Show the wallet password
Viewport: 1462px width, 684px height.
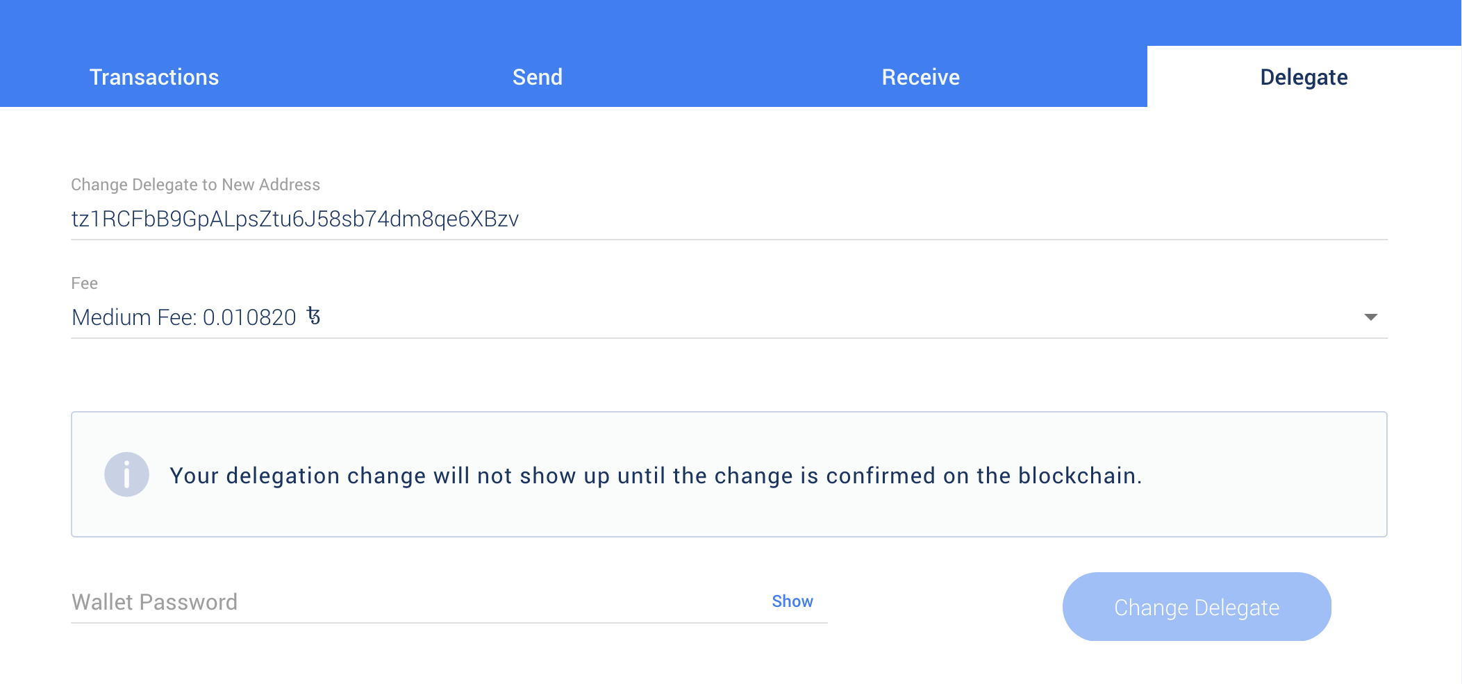coord(792,601)
